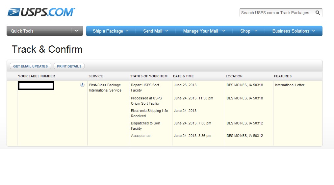
Task: Select the STATUS OF YOUR ITEM header
Action: (x=149, y=76)
